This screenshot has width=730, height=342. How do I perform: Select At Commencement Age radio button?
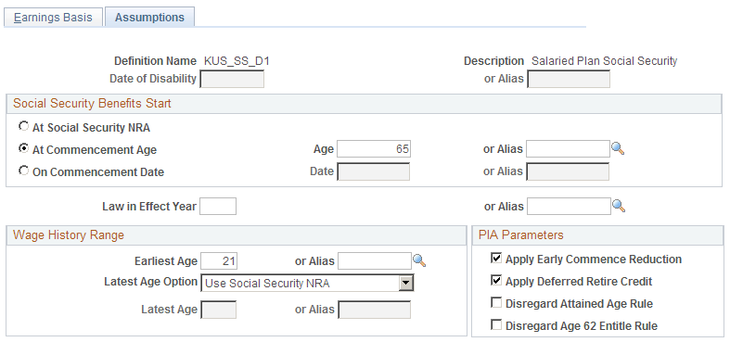pos(23,149)
